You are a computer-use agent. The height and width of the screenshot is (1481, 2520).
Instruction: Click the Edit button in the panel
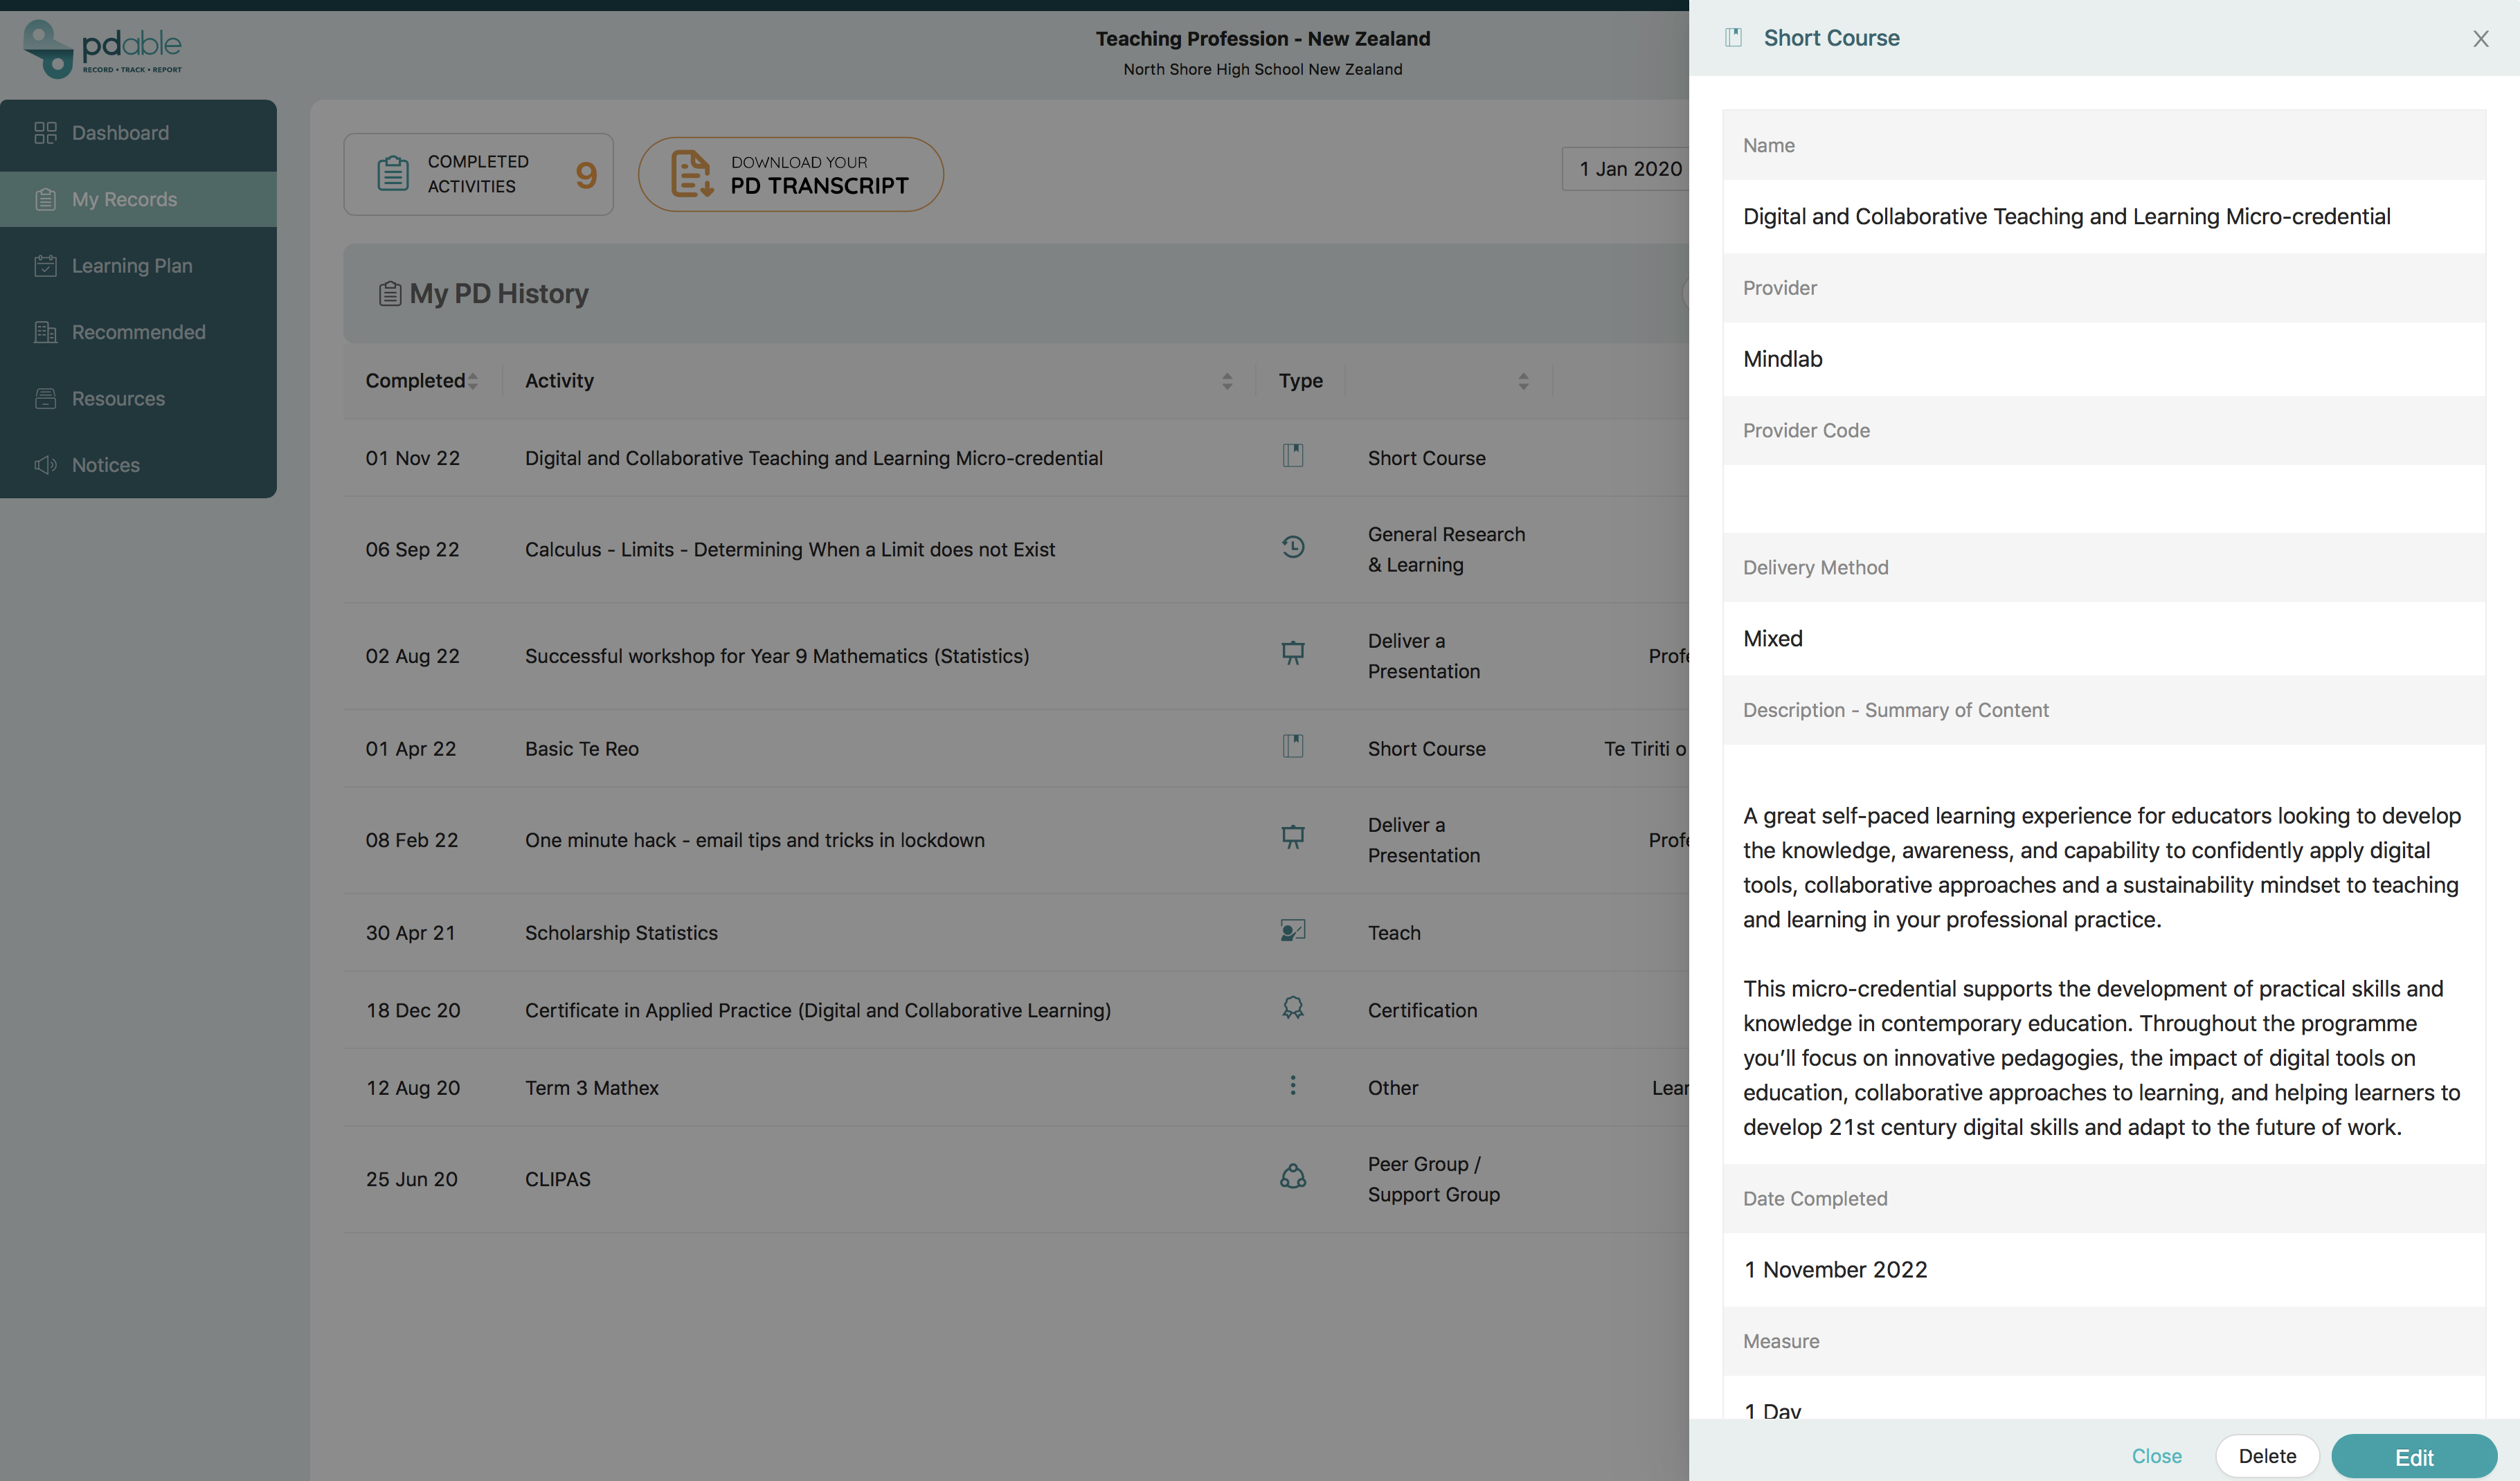point(2414,1457)
